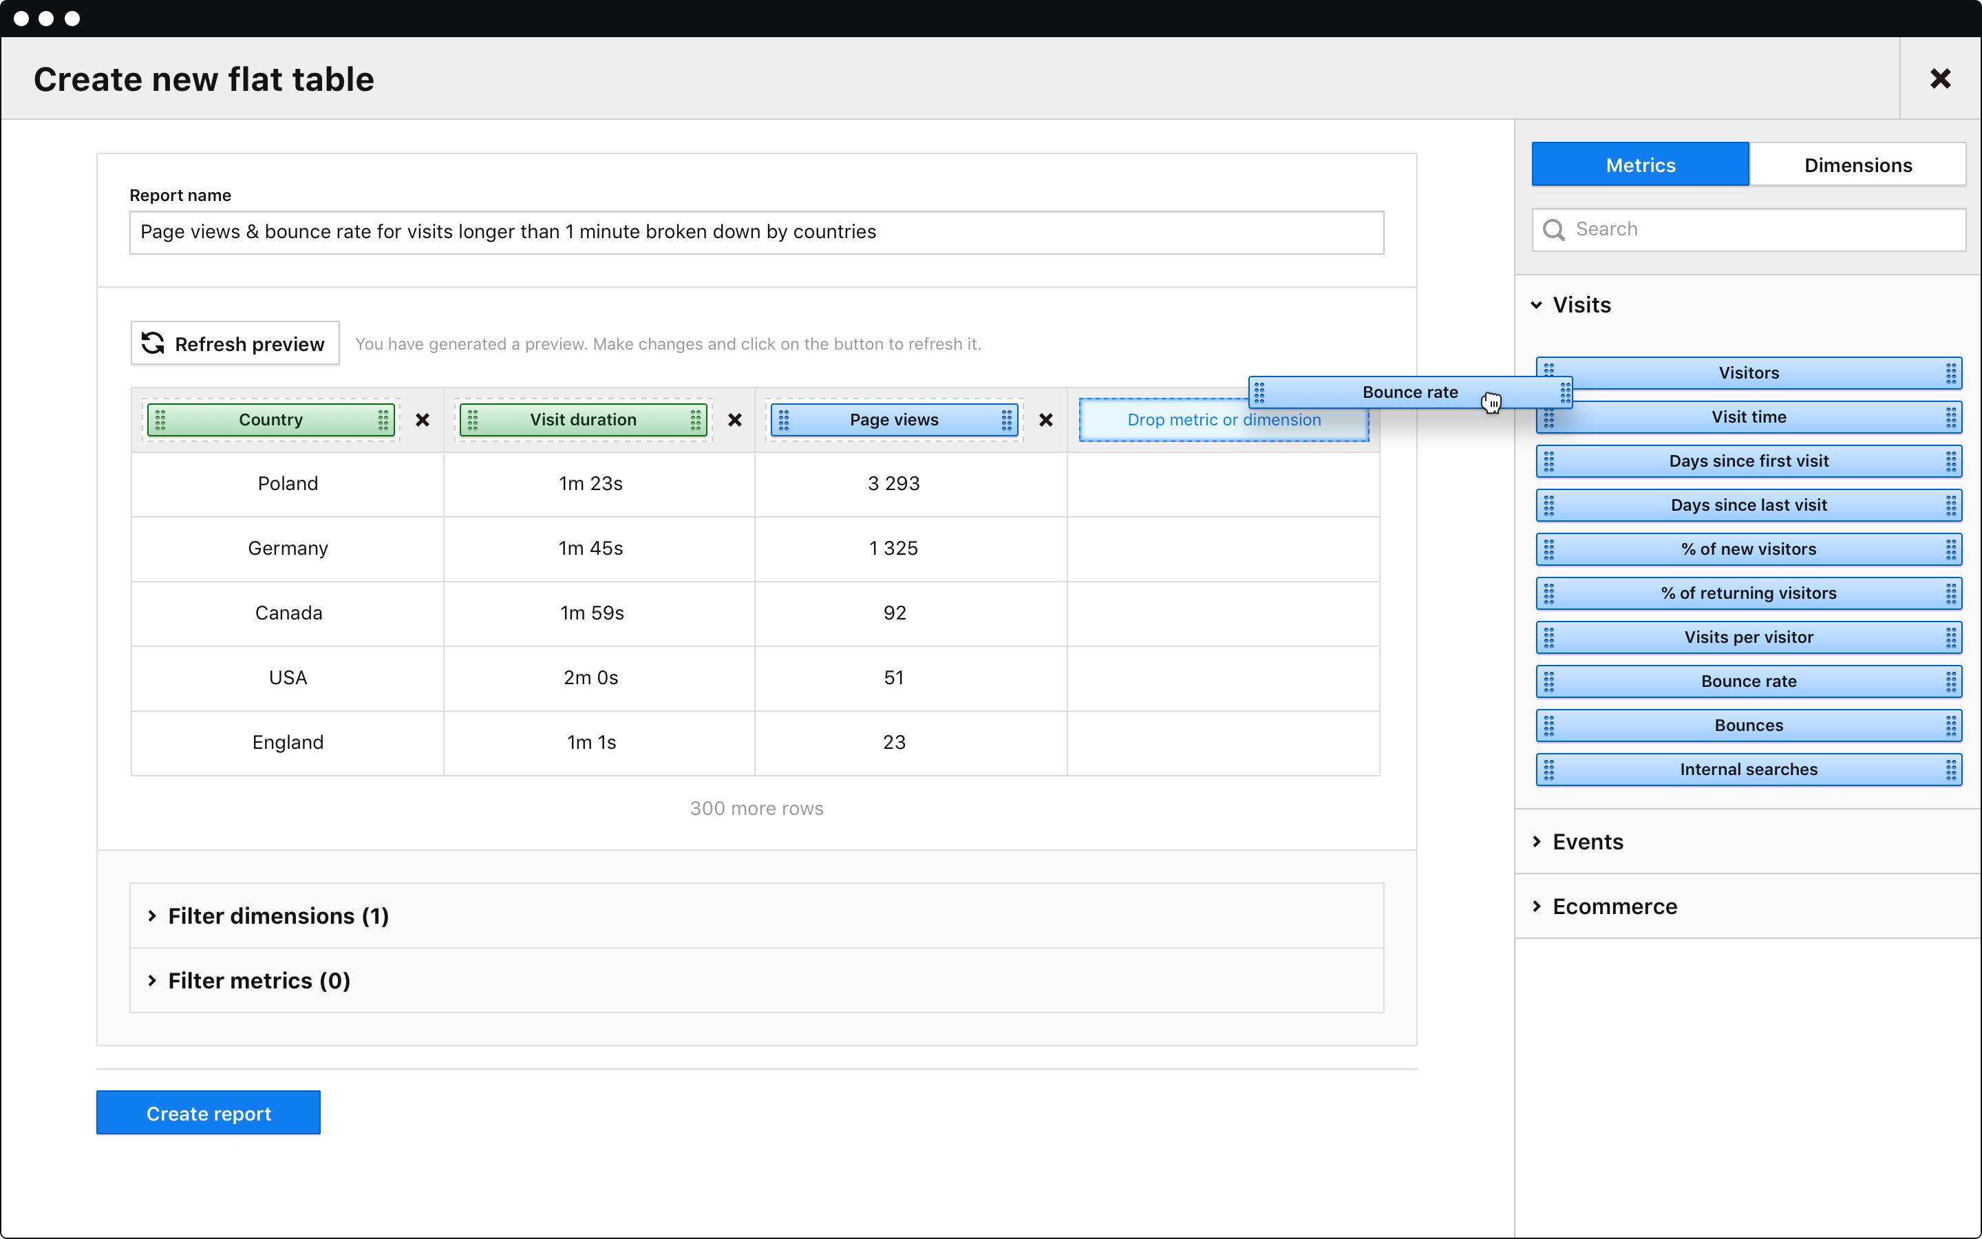The width and height of the screenshot is (1982, 1239).
Task: Click the drag handle icon next to Visitors metric
Action: coord(1553,372)
